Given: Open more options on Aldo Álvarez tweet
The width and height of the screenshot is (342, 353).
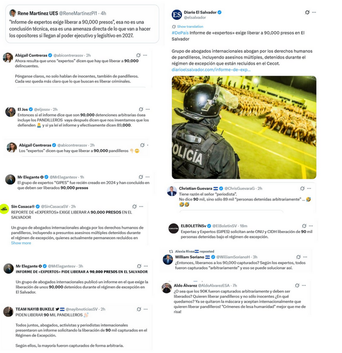Looking at the screenshot, I should click(x=304, y=285).
